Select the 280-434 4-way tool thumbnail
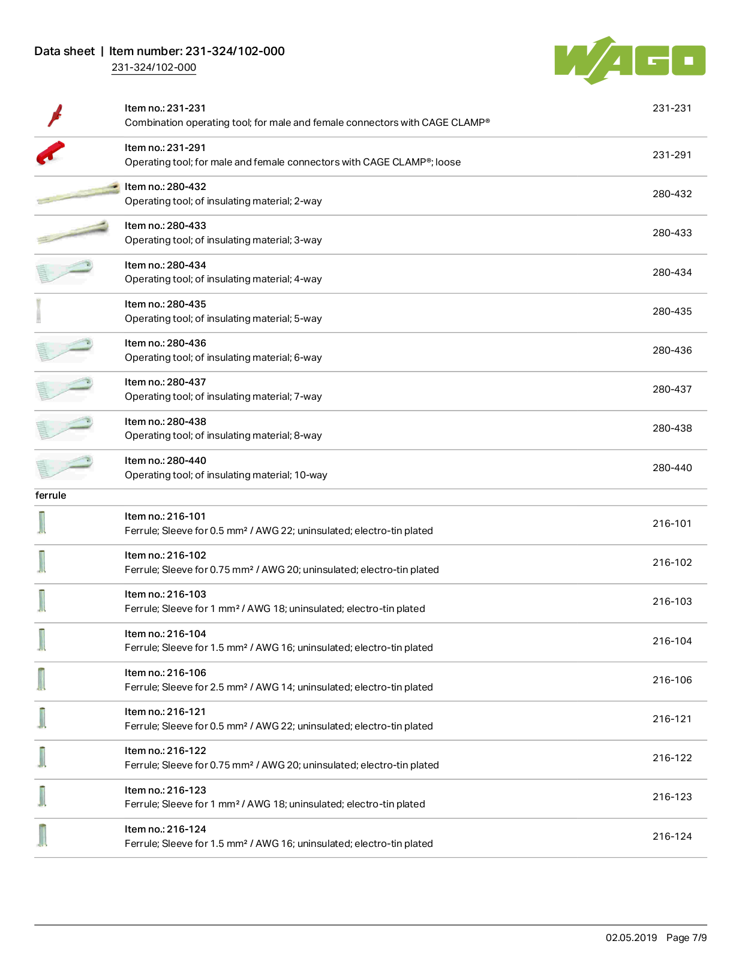The width and height of the screenshot is (742, 959). coord(64,271)
